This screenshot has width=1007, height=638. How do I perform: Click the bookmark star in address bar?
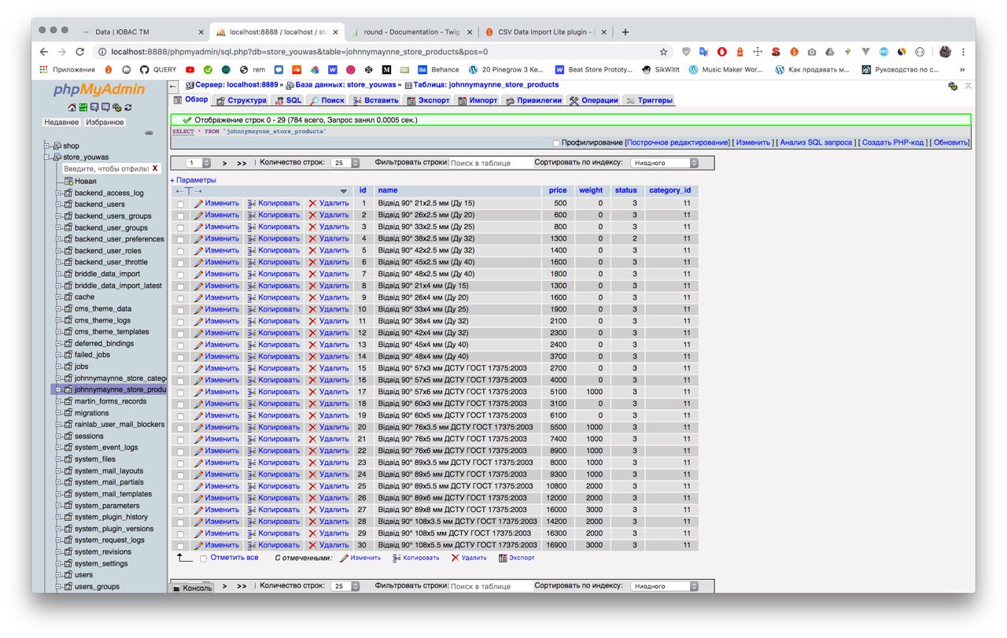[663, 52]
